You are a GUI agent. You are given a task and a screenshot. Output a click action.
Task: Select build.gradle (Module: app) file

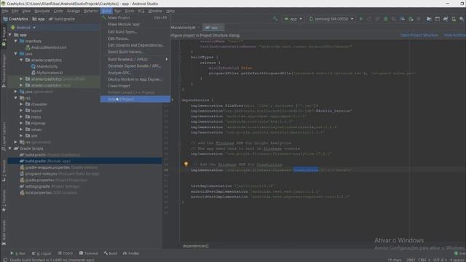point(85,161)
